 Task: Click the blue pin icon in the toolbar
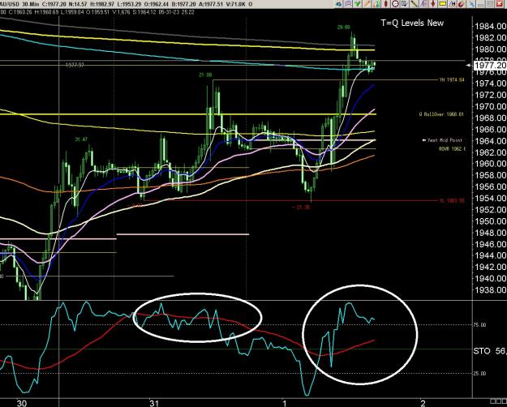tap(471, 4)
